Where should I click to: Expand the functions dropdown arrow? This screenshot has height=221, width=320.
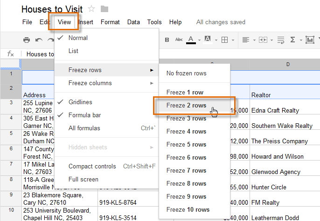point(301,40)
